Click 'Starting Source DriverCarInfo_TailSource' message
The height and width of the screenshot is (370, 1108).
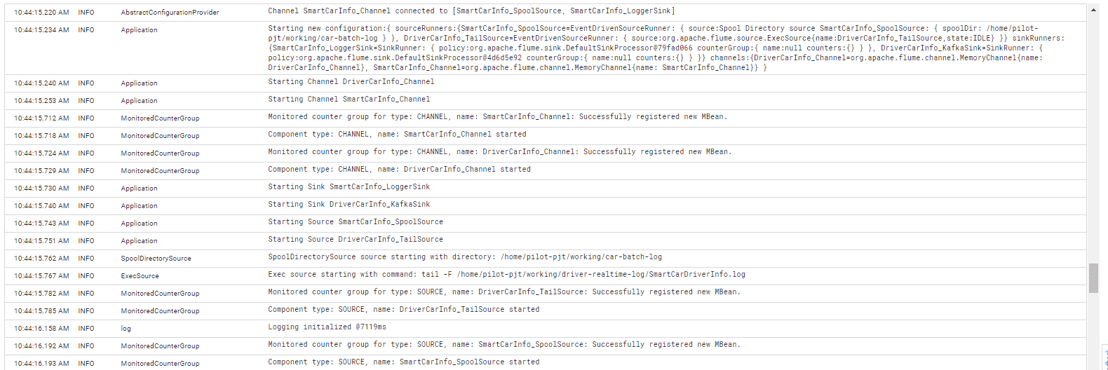coord(356,240)
